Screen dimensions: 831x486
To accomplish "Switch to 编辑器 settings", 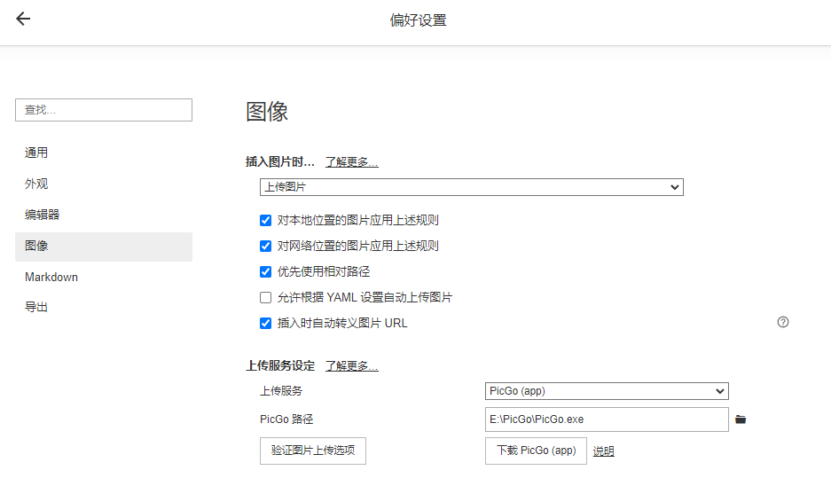I will click(x=104, y=215).
